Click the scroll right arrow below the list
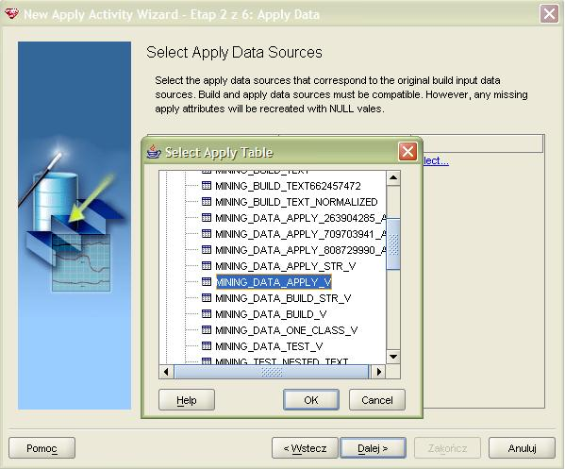 (x=378, y=372)
